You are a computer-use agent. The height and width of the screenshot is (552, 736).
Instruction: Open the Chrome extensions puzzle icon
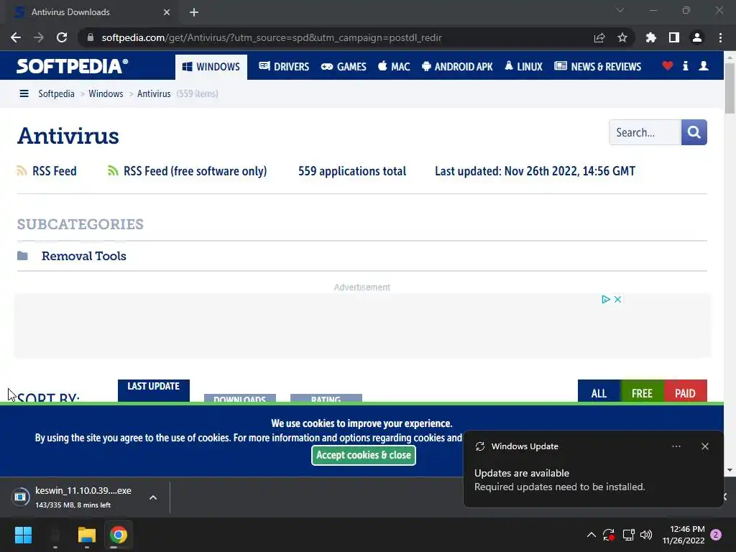pyautogui.click(x=651, y=37)
